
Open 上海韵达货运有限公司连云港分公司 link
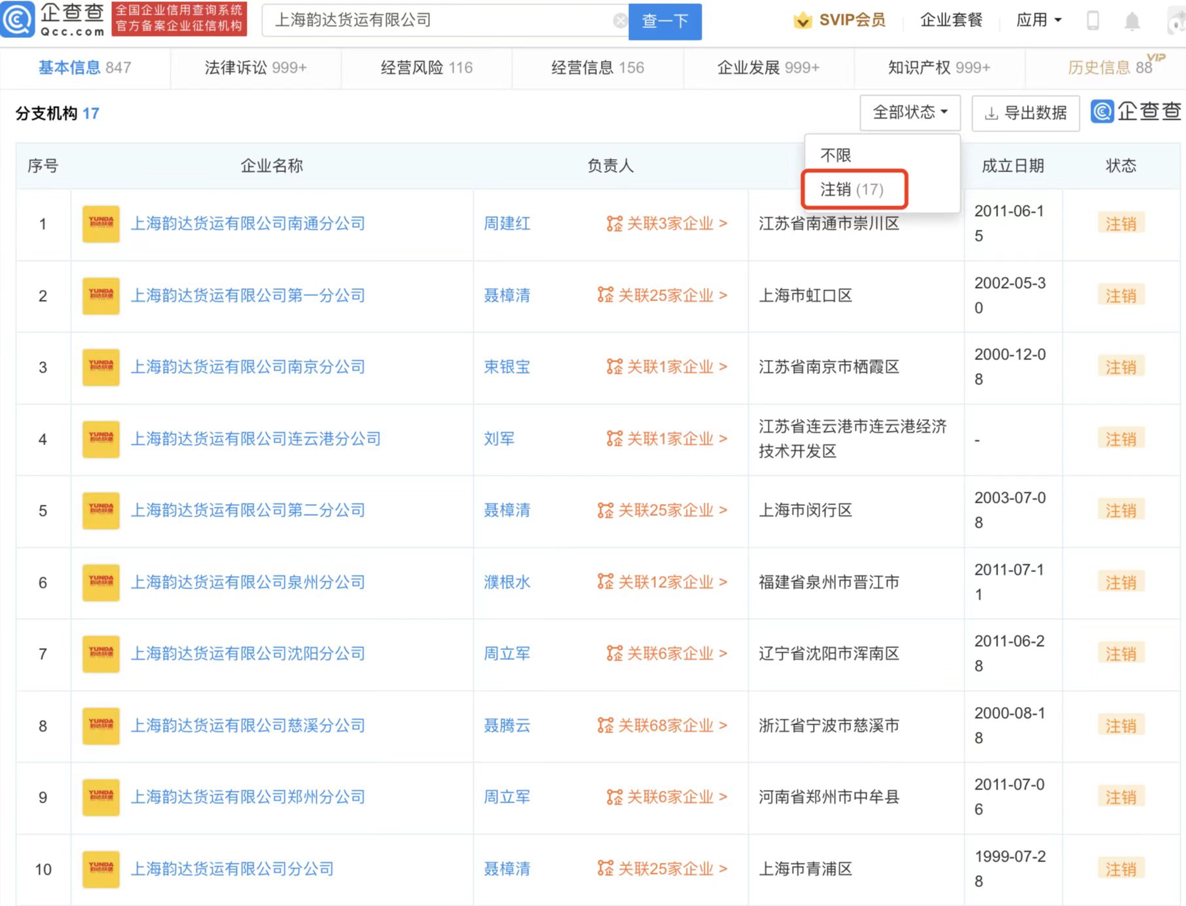256,439
